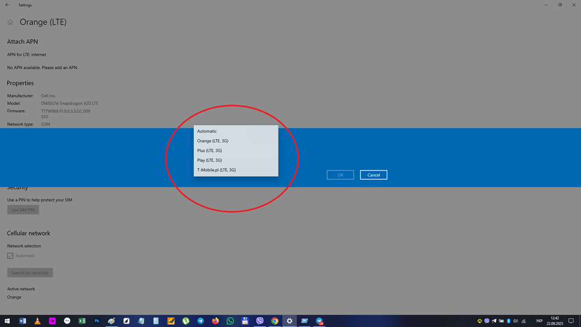Switch input language via УКР indicator
Viewport: 581px width, 327px height.
[539, 321]
